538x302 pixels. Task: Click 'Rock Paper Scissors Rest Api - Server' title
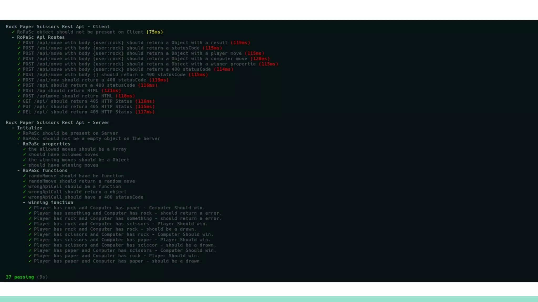pyautogui.click(x=58, y=122)
